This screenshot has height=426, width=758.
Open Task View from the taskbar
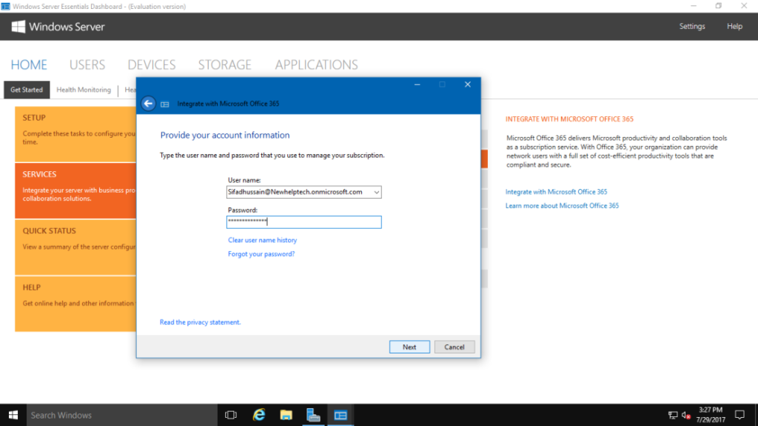231,415
